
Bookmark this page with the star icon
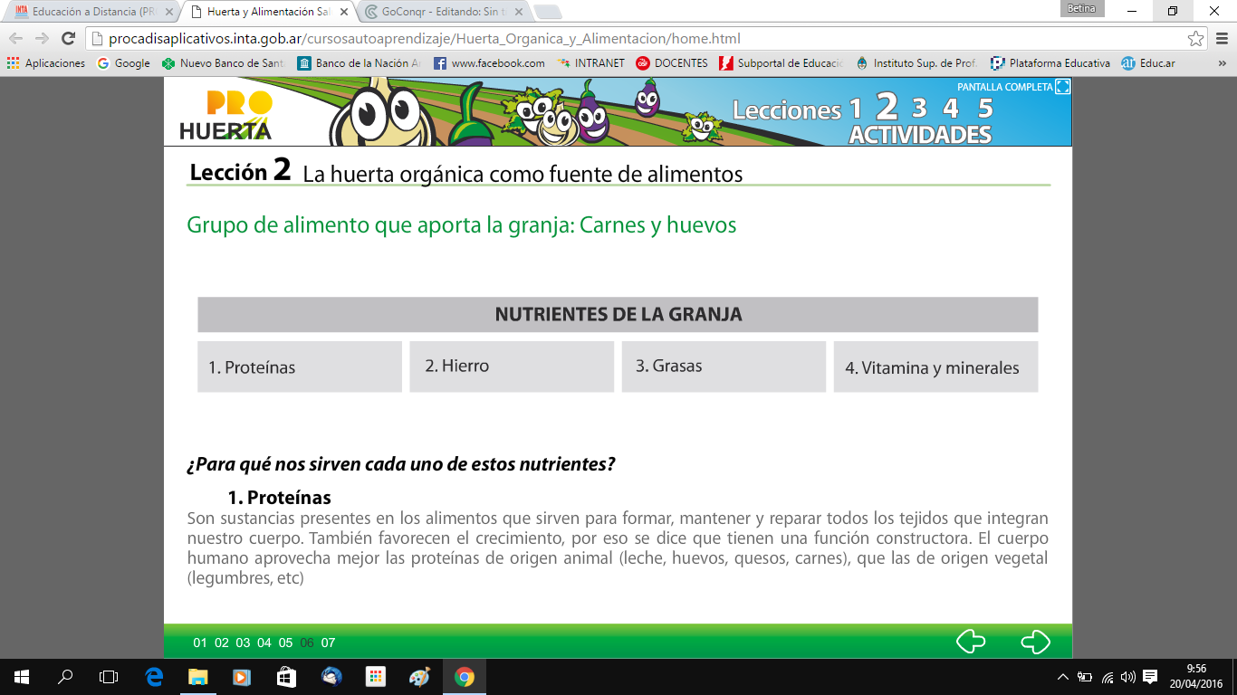click(1196, 39)
